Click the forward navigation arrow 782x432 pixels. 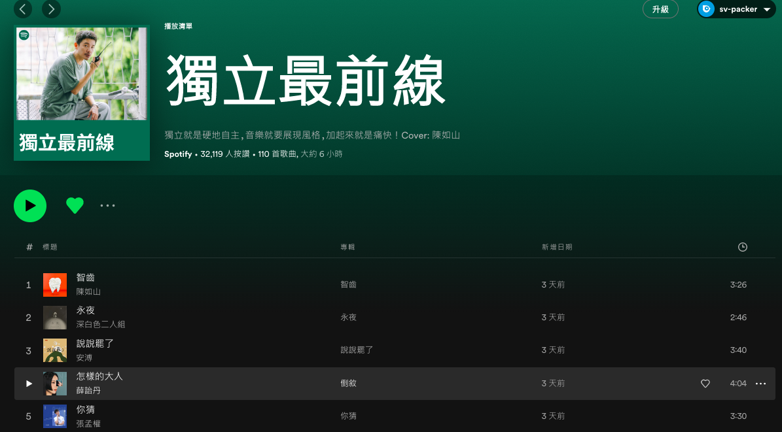pos(51,9)
